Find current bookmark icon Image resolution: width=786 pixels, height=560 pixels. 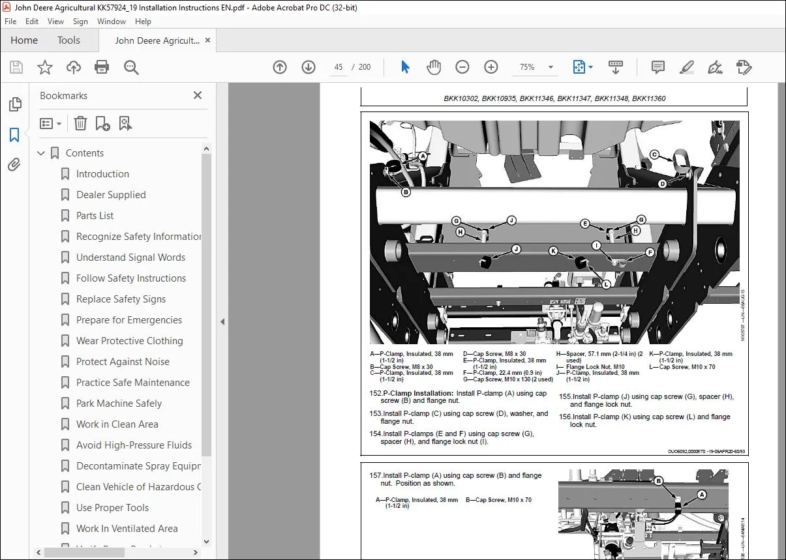(x=125, y=123)
